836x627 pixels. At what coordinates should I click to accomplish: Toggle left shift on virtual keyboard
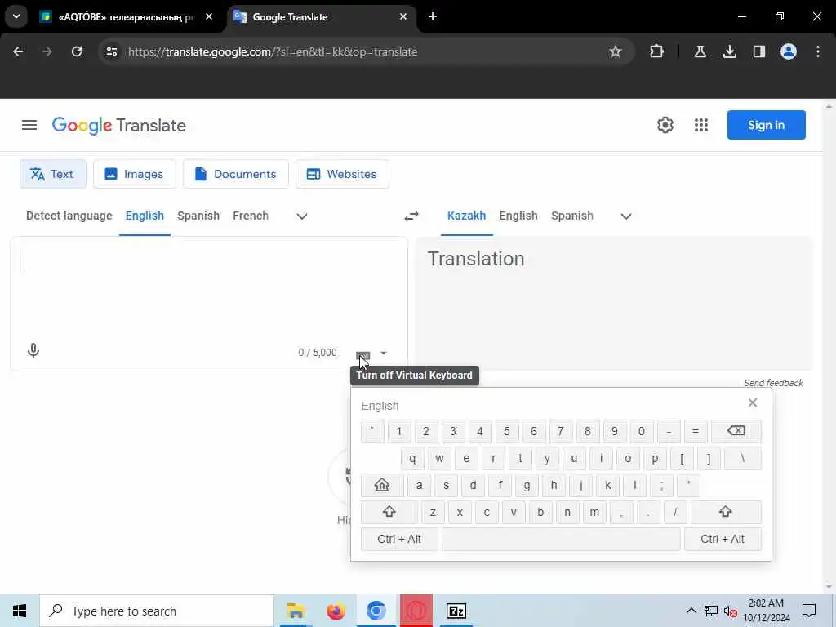pyautogui.click(x=389, y=512)
